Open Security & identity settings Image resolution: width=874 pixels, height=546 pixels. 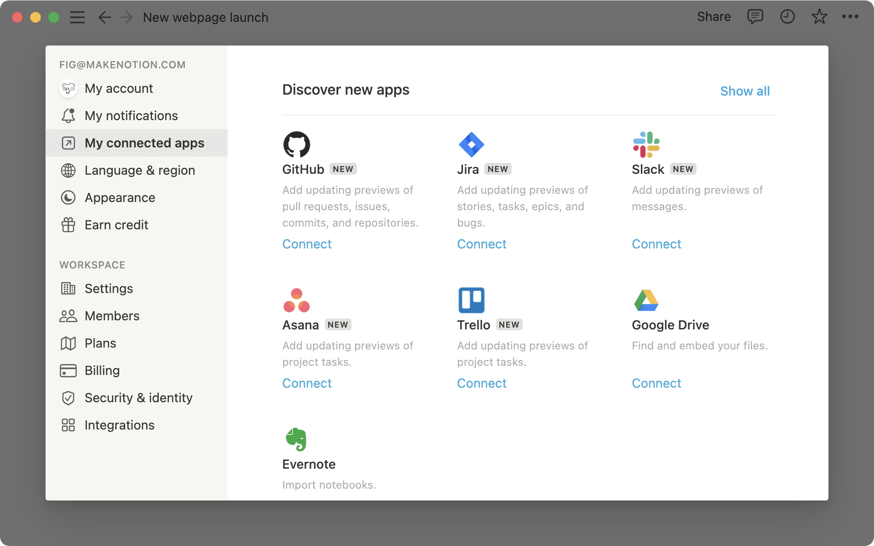138,398
